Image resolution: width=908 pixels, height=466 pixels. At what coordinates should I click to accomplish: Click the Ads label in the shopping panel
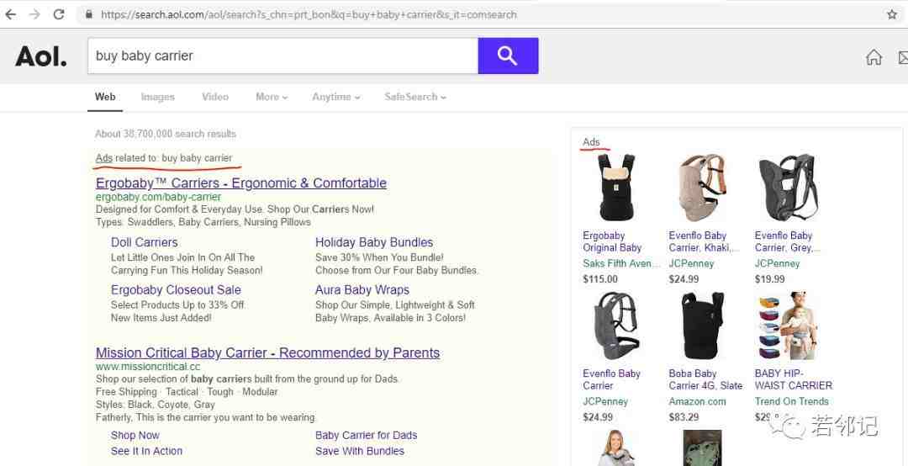tap(591, 142)
